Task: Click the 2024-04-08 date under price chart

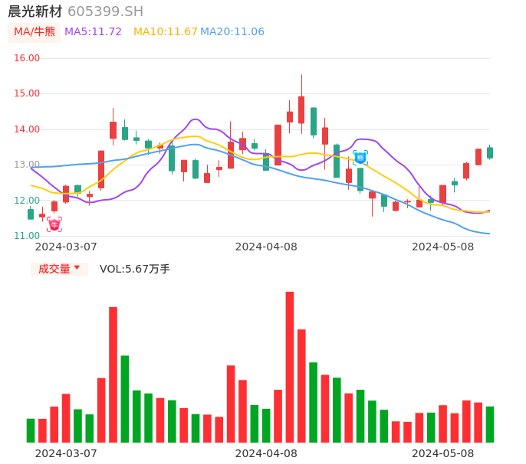Action: [x=266, y=247]
